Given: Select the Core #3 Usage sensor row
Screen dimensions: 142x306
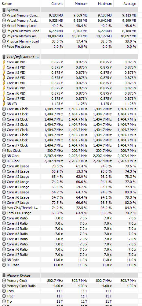Looking at the screenshot, I should (69, 182).
